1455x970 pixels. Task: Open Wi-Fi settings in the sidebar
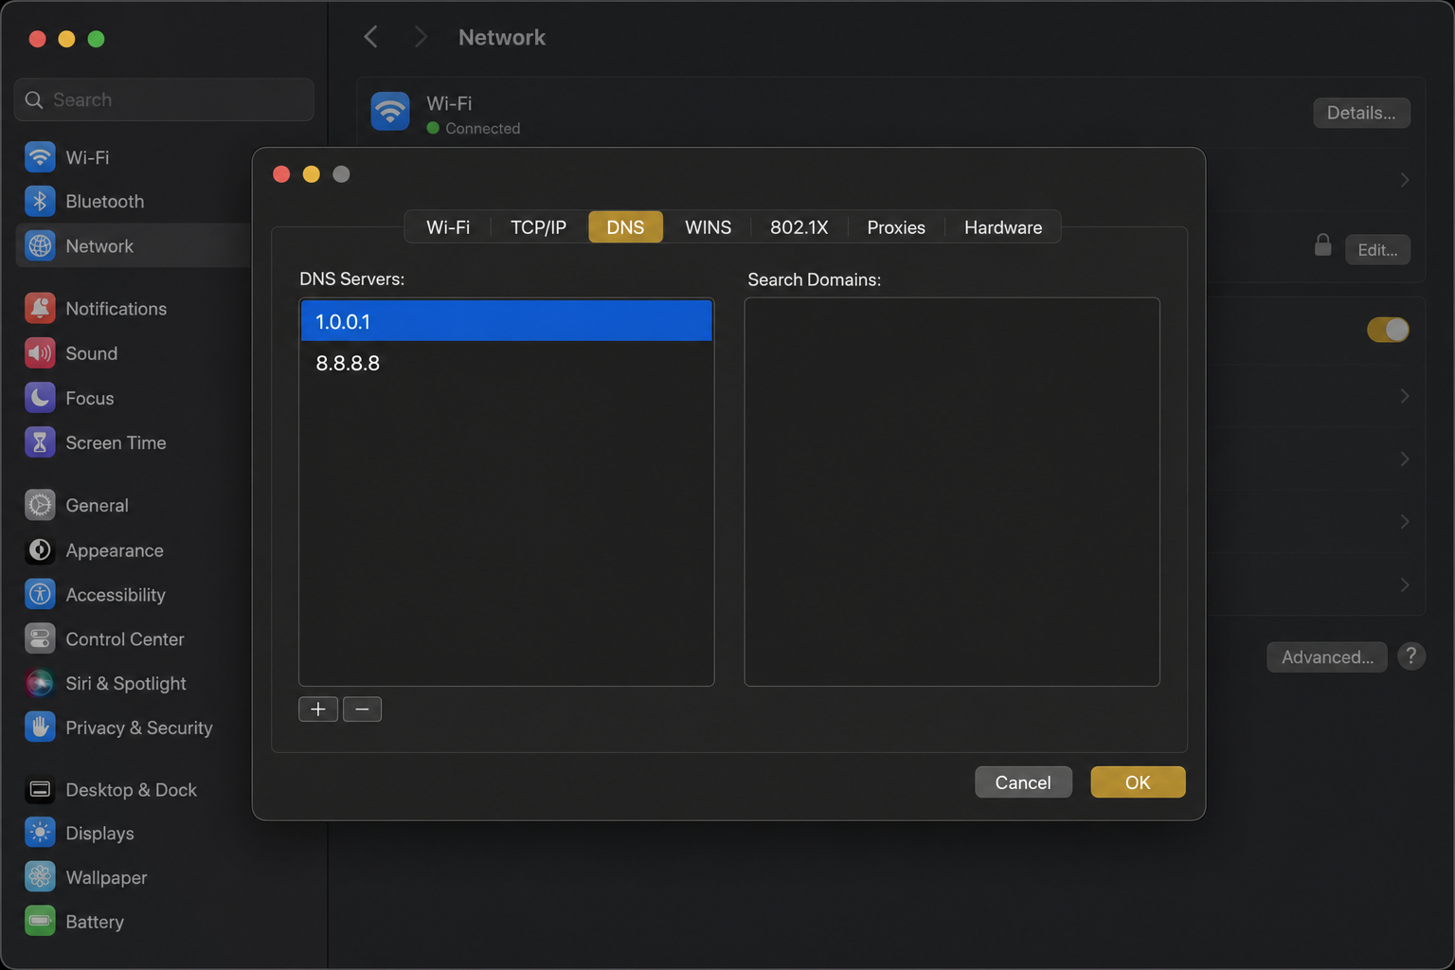click(x=87, y=157)
